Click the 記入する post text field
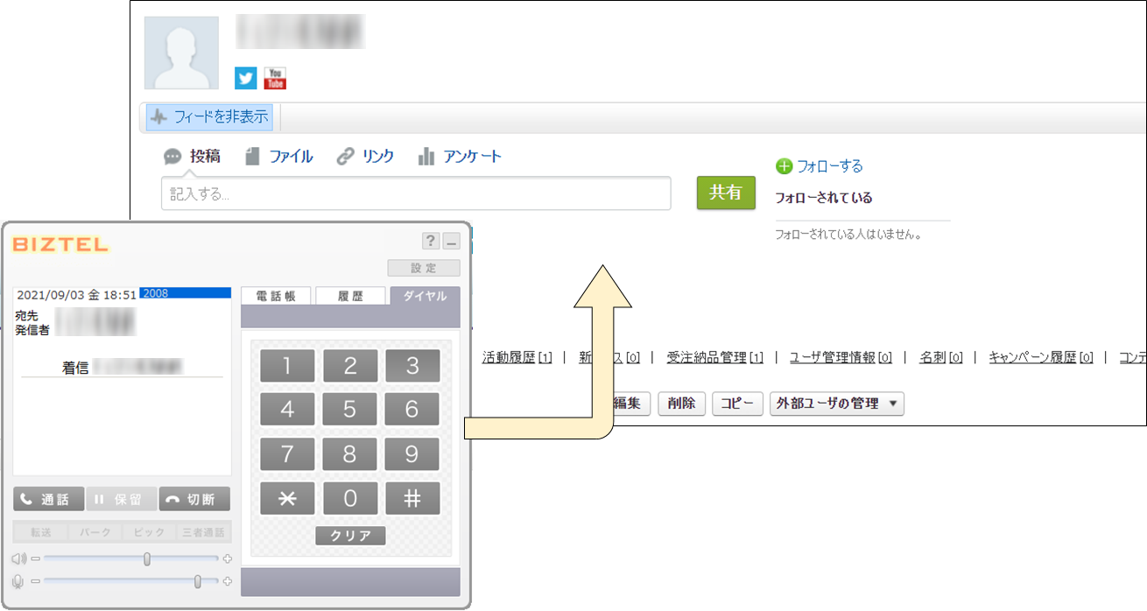 click(416, 193)
